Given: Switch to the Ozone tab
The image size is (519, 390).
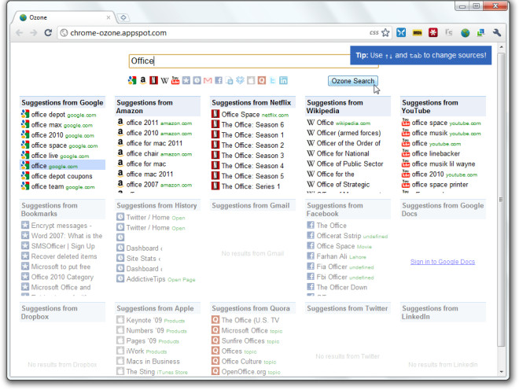Looking at the screenshot, I should [x=63, y=17].
